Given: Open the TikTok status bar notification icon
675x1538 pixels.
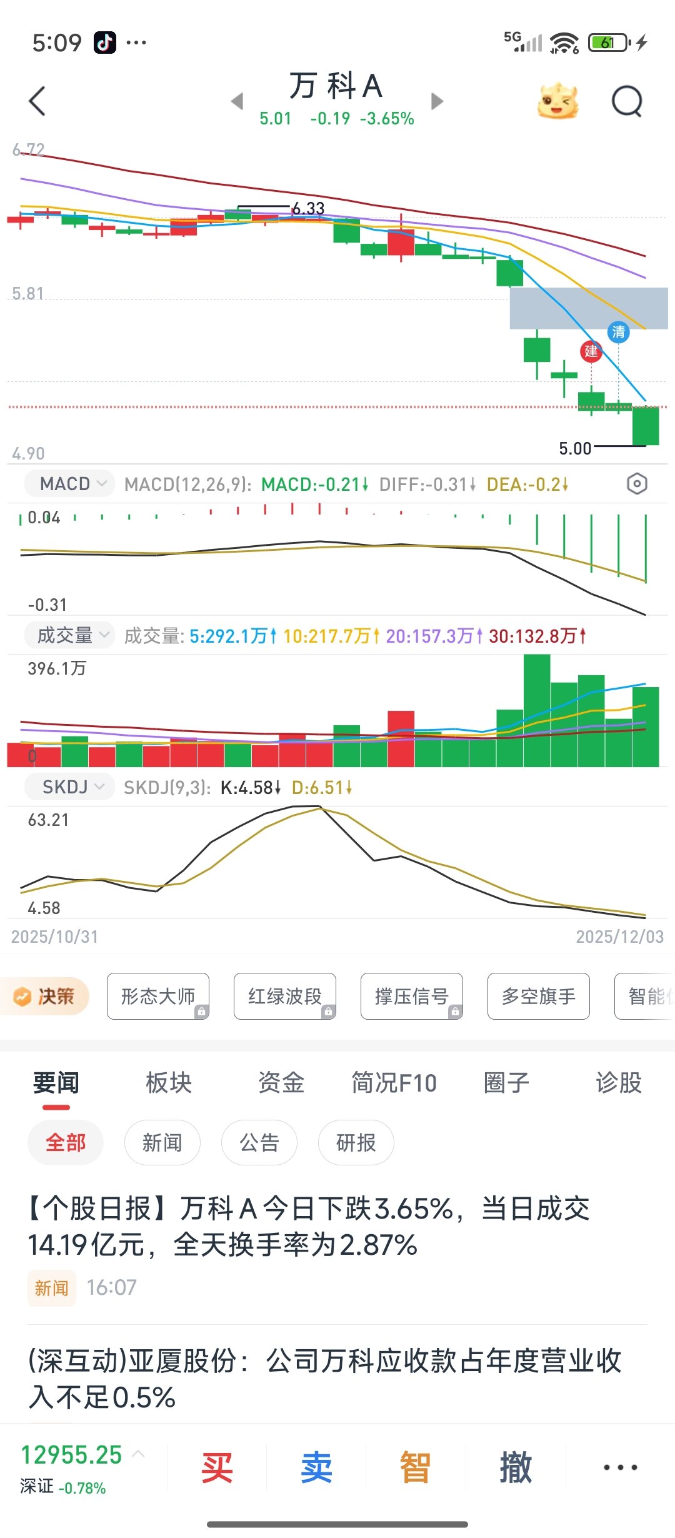Looking at the screenshot, I should point(105,43).
